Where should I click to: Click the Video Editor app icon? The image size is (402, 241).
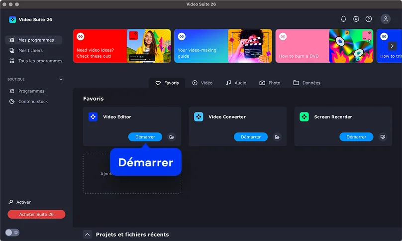point(93,117)
